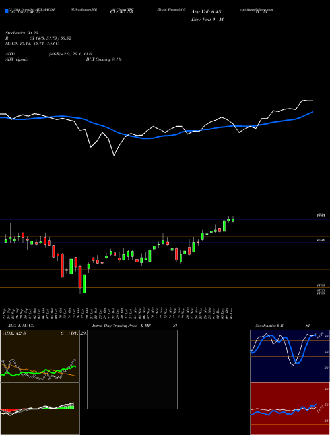Click the lowest green candlestick near 20 Oct
330x435 pixels.
tap(84, 284)
